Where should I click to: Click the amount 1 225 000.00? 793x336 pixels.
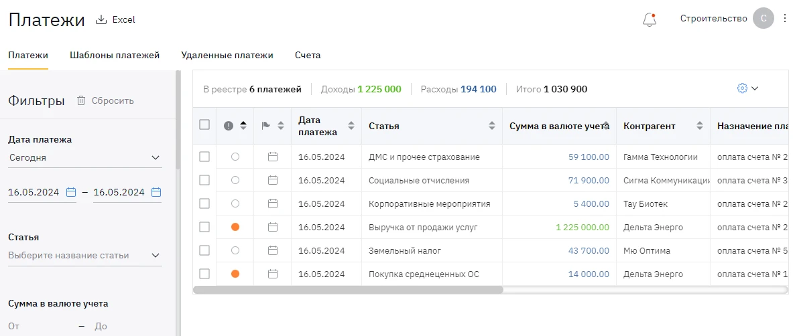tap(583, 228)
